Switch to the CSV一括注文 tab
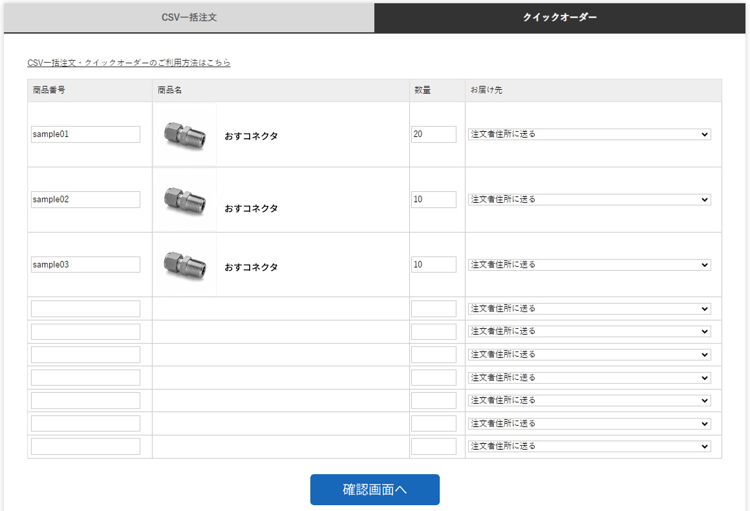750x511 pixels. click(x=189, y=17)
